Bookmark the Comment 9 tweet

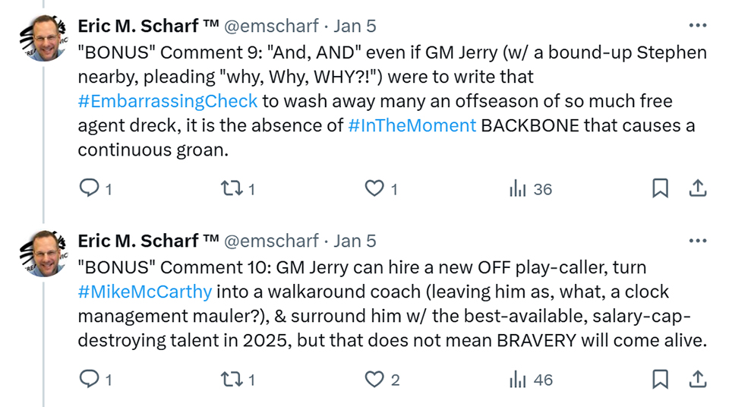coord(660,188)
